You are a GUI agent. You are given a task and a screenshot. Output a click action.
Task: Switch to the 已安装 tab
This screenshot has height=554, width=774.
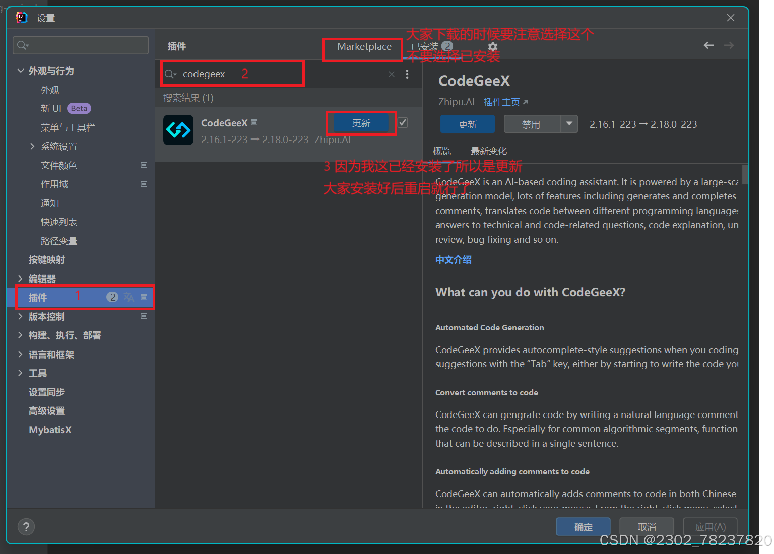point(425,46)
